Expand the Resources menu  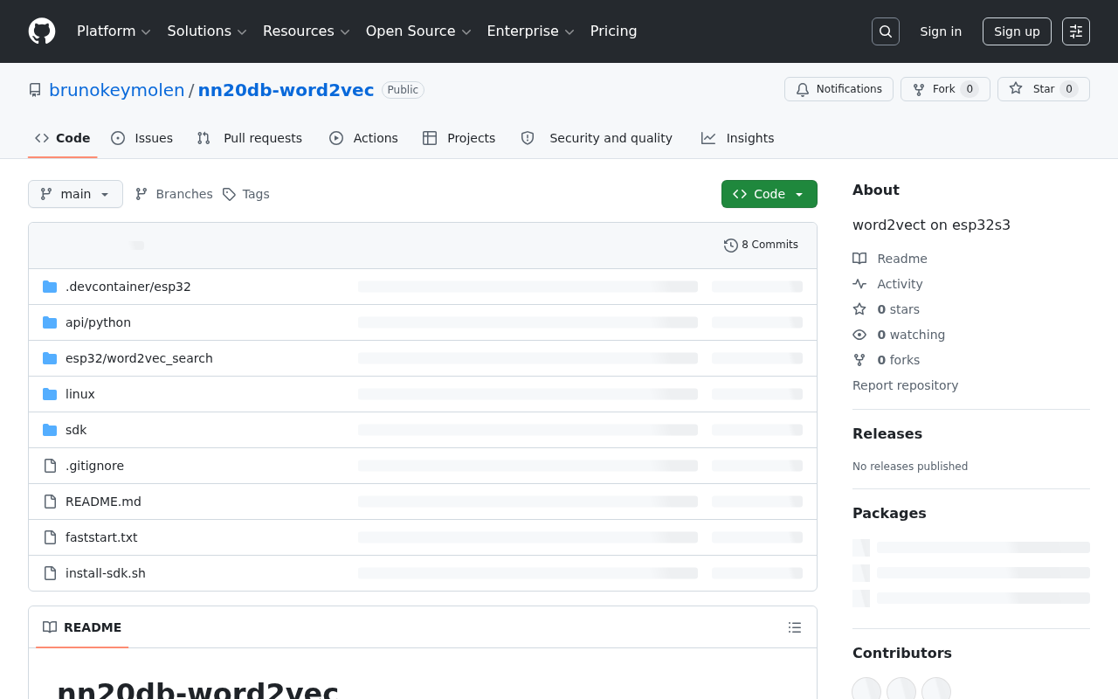pyautogui.click(x=307, y=31)
